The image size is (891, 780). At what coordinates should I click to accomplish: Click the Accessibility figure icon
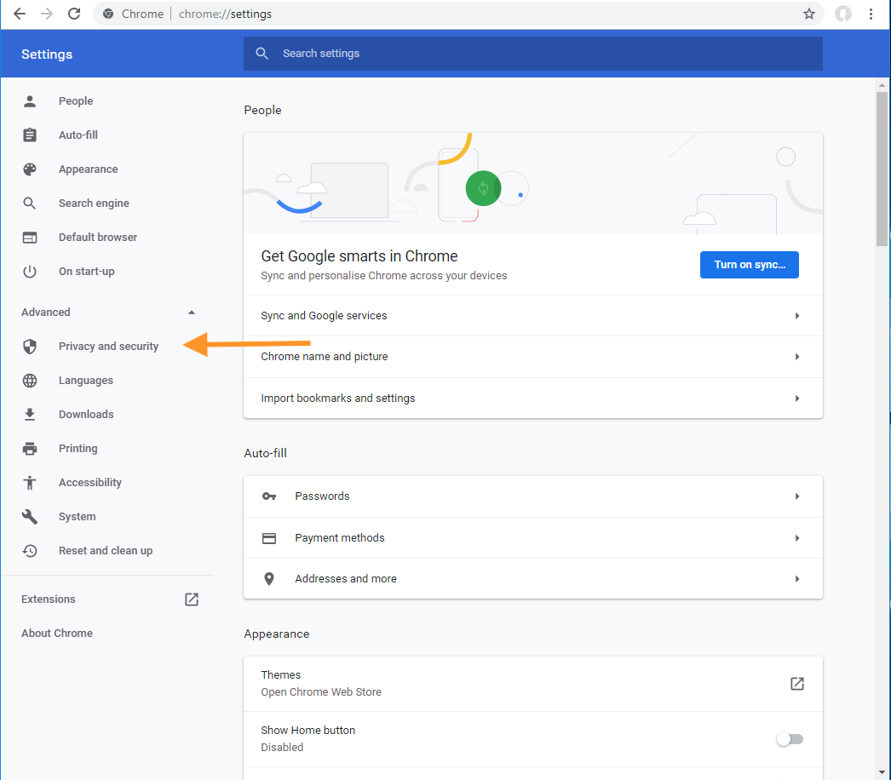[x=30, y=483]
